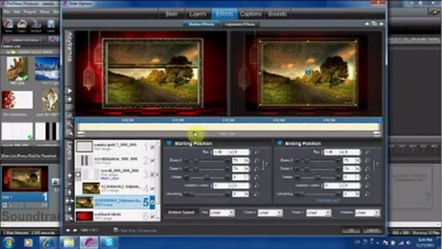The image size is (442, 249).
Task: Click the add keyframe icon below the play button
Action: tap(69, 99)
